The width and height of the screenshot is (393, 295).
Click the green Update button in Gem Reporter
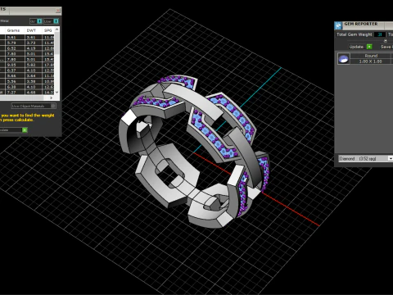(x=369, y=47)
